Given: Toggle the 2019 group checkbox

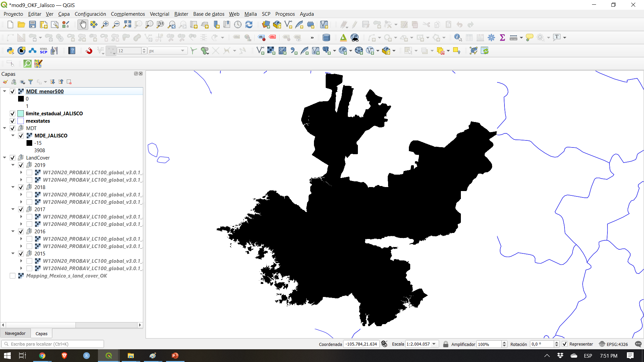Looking at the screenshot, I should (21, 165).
